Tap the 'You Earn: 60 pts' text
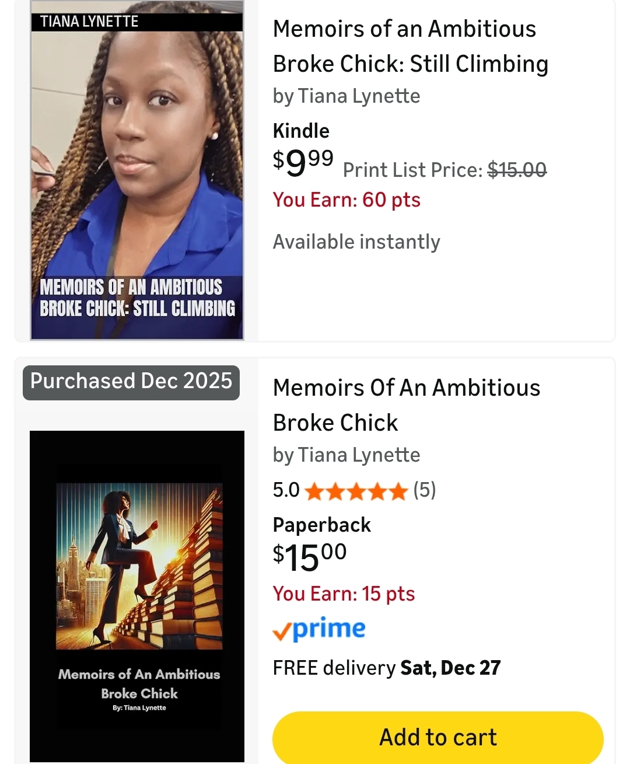This screenshot has width=630, height=764. click(346, 200)
